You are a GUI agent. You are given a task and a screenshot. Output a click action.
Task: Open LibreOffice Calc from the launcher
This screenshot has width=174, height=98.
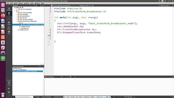(x=3, y=27)
